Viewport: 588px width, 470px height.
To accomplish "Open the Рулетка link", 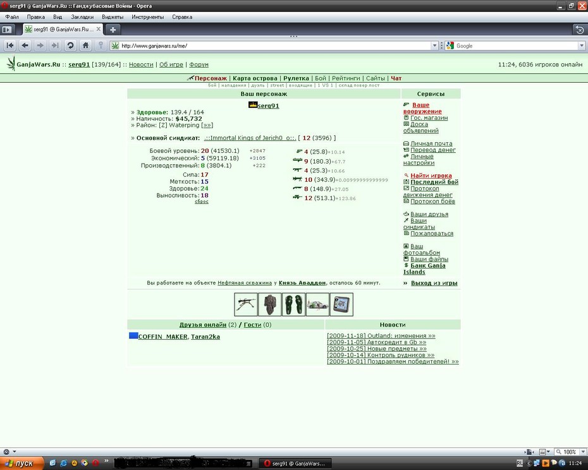I will (296, 78).
